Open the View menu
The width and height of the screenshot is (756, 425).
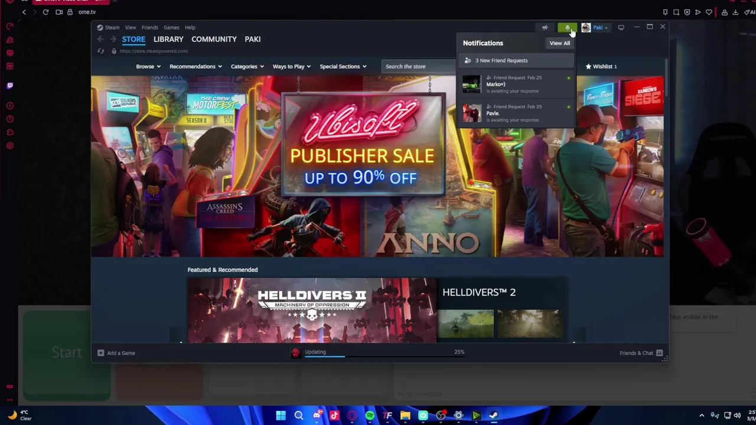pyautogui.click(x=131, y=27)
